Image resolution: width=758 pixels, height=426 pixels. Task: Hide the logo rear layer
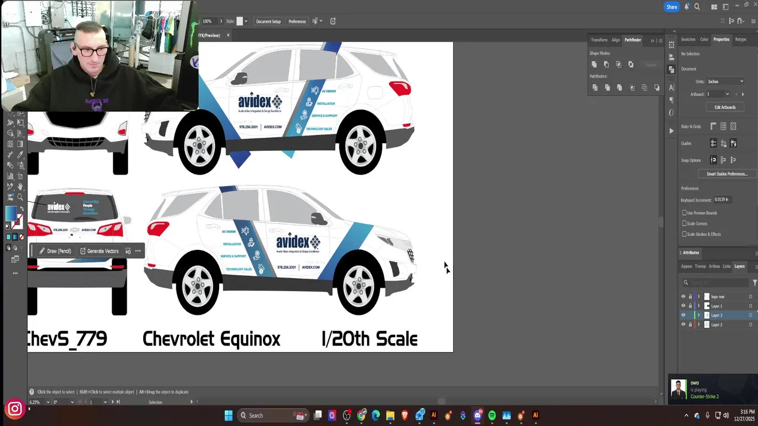(683, 296)
